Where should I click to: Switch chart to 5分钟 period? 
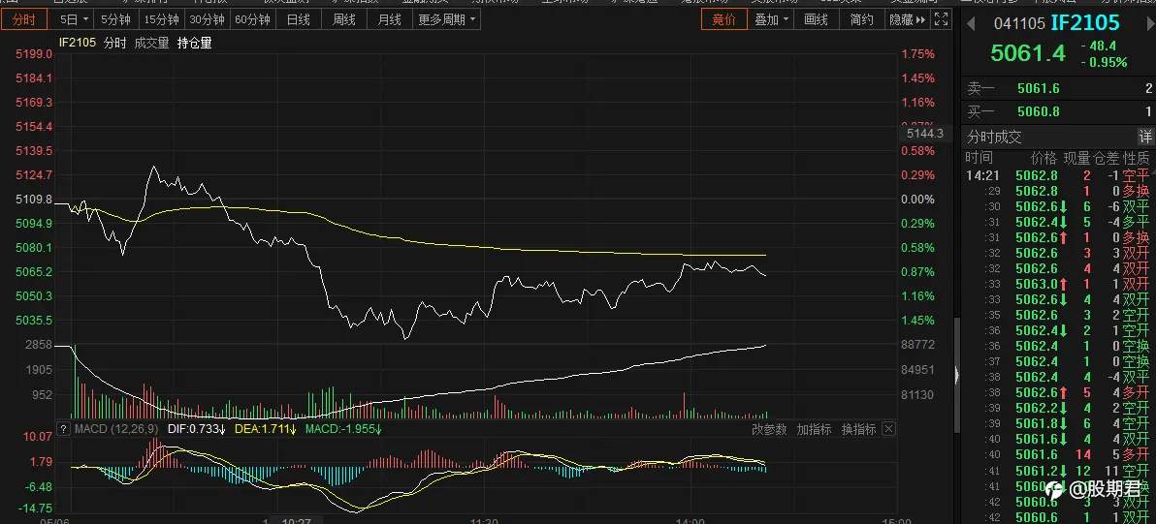coord(115,20)
